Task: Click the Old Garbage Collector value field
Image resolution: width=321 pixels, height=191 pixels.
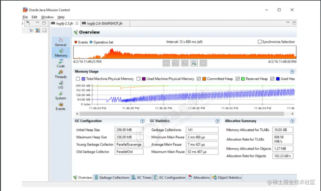Action: click(x=129, y=152)
